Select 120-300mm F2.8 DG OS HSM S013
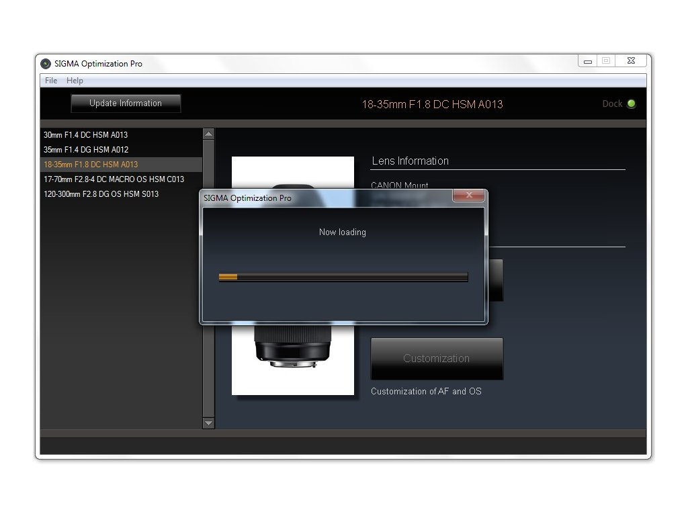This screenshot has width=688, height=516. 121,194
